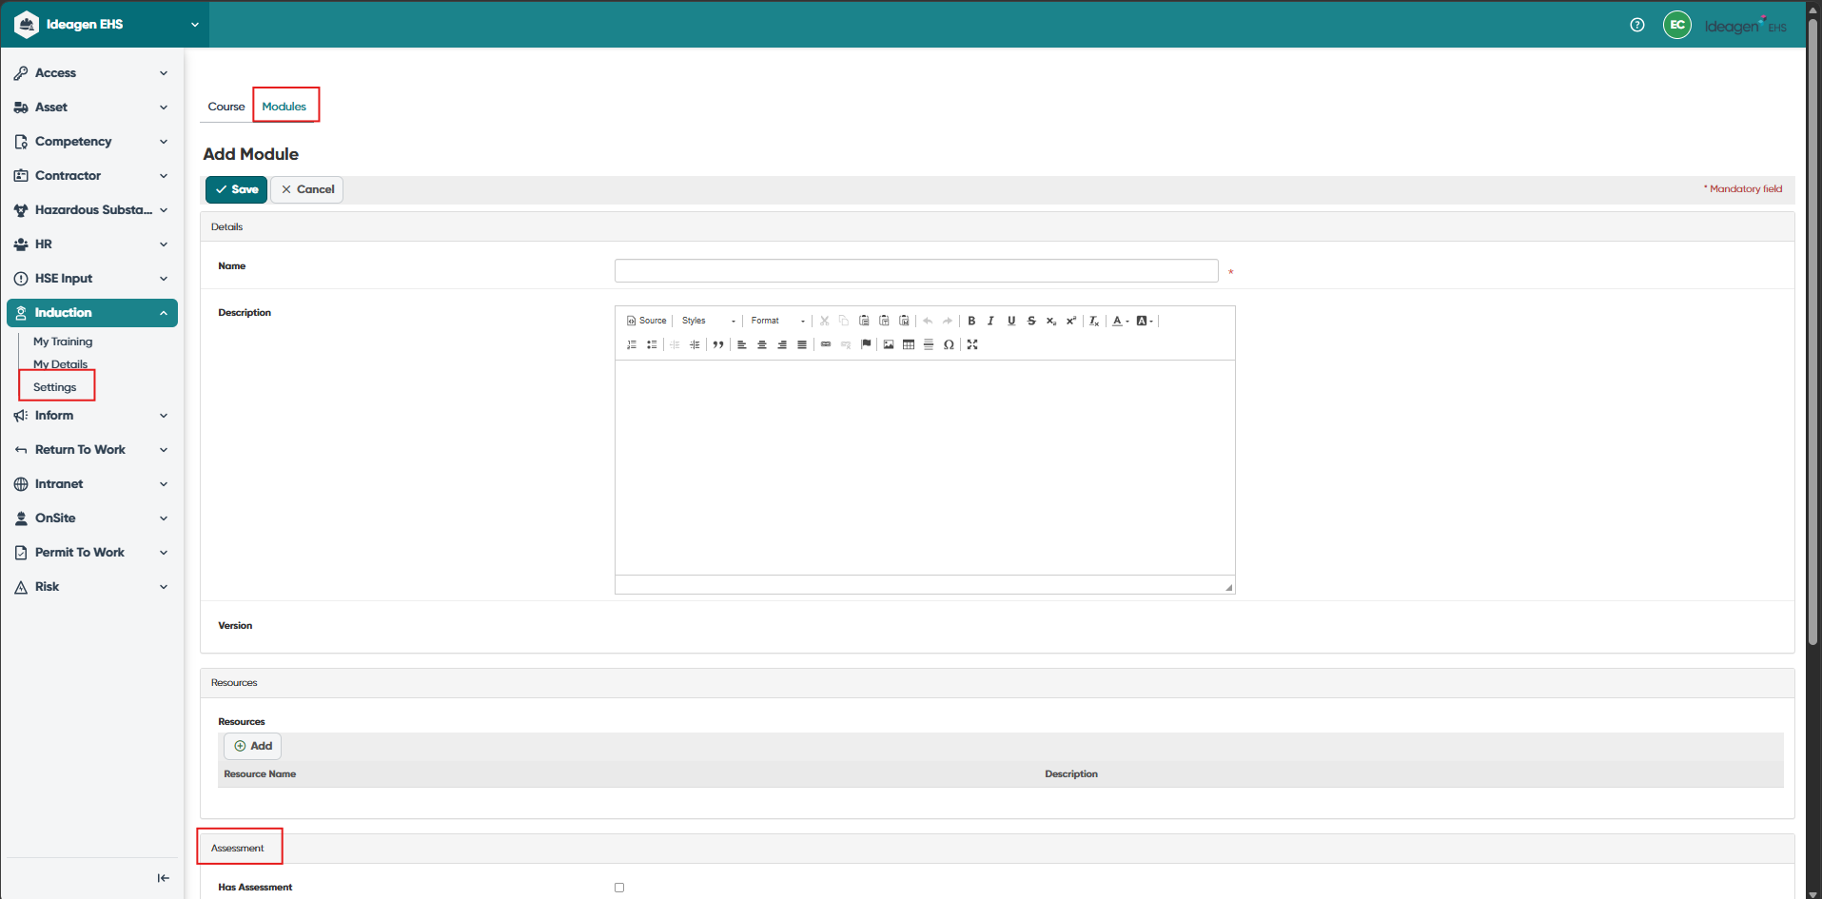Toggle Bold in the description editor
Viewport: 1822px width, 899px height.
[x=971, y=321]
